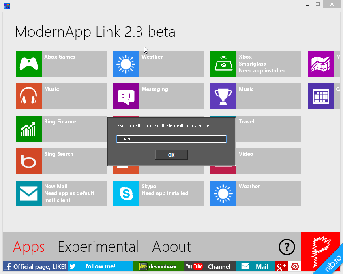Minimize the ModernApp Link window
This screenshot has height=274, width=343.
point(308,4)
